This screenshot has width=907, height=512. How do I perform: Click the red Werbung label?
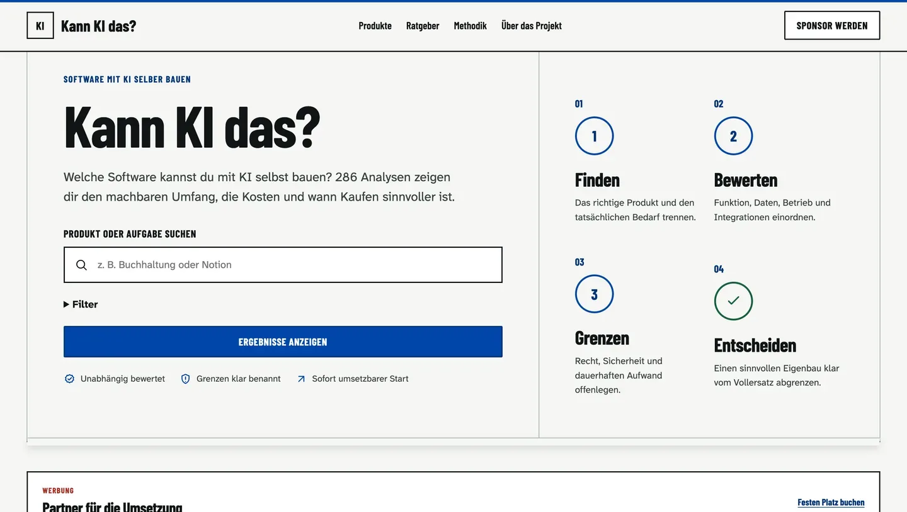pyautogui.click(x=58, y=491)
